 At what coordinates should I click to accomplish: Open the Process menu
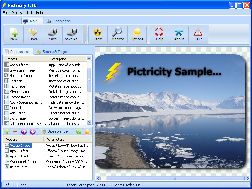18,13
